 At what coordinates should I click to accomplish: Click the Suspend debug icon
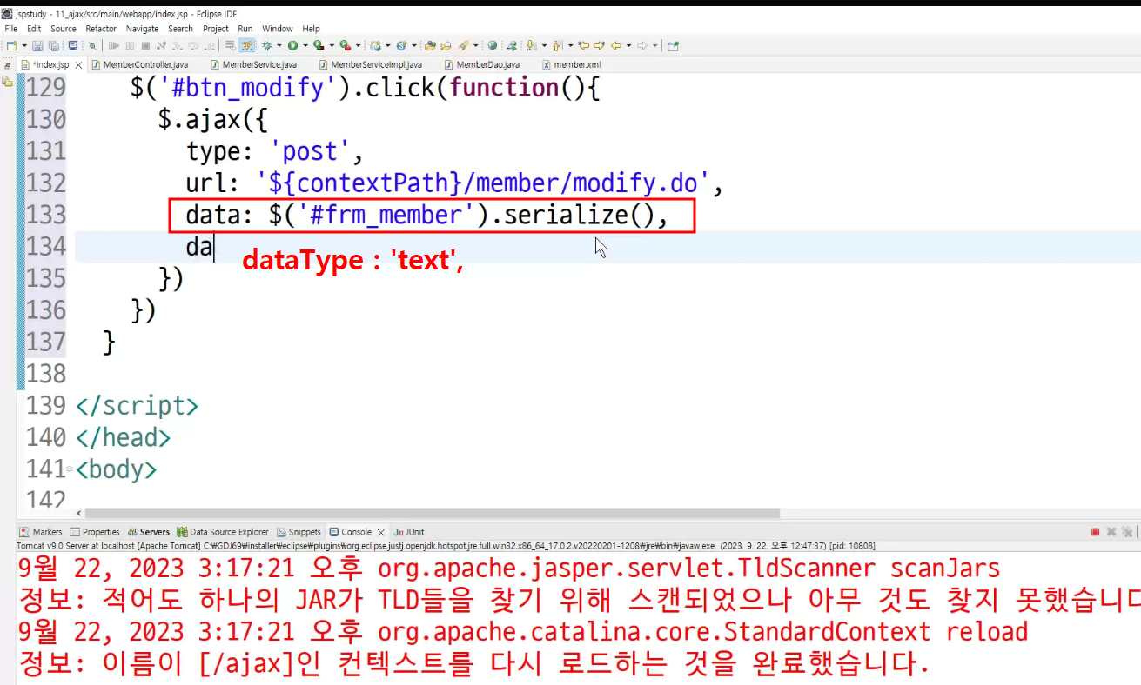(x=130, y=45)
